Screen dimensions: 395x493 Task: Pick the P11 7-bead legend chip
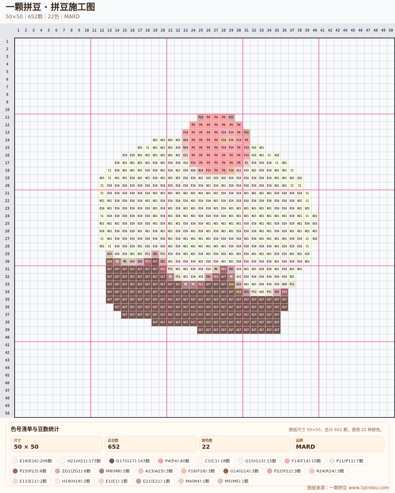coord(347,461)
